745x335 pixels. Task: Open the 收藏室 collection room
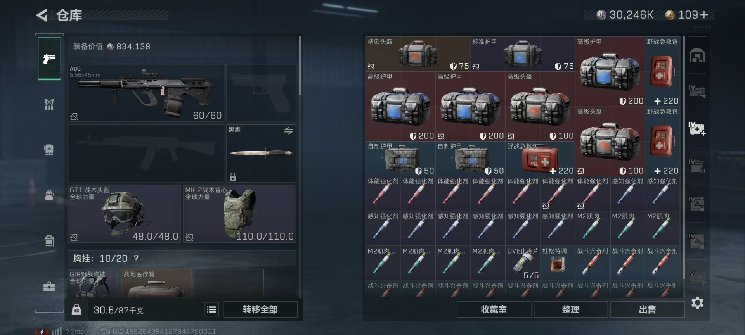(x=494, y=309)
